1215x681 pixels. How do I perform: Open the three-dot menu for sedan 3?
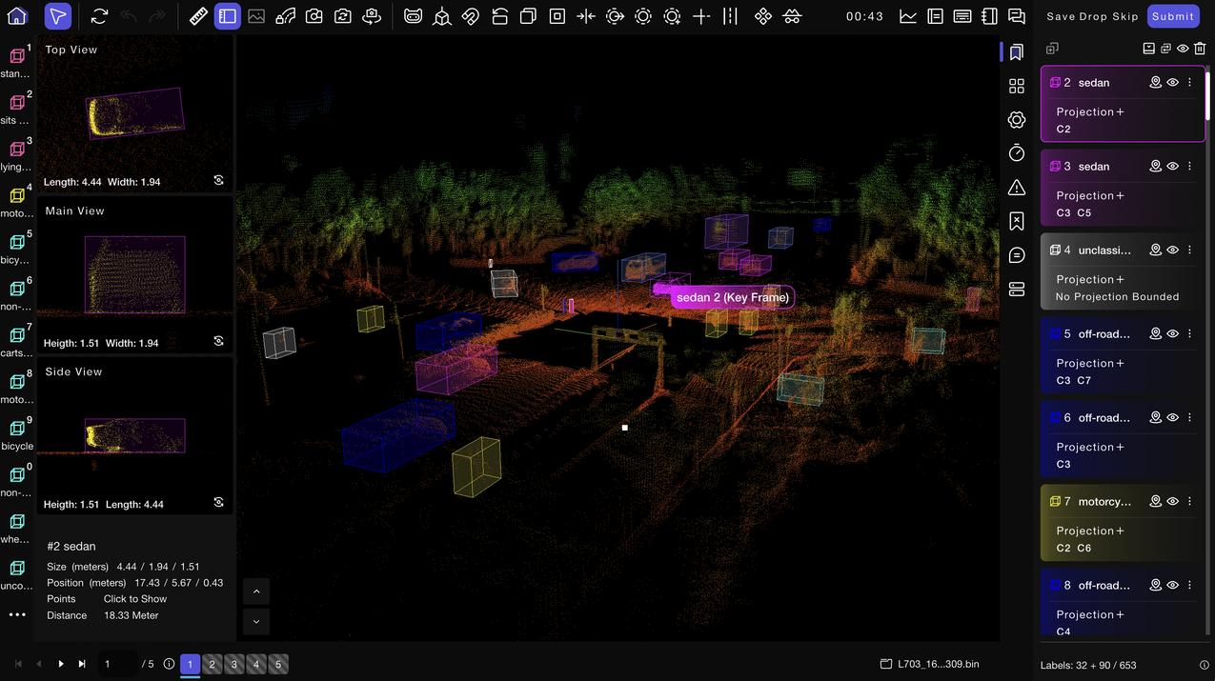point(1190,167)
